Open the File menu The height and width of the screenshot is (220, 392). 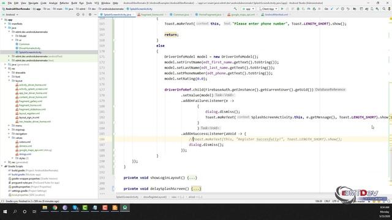(x=10, y=3)
